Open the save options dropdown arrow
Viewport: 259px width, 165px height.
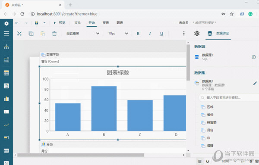click(x=44, y=23)
